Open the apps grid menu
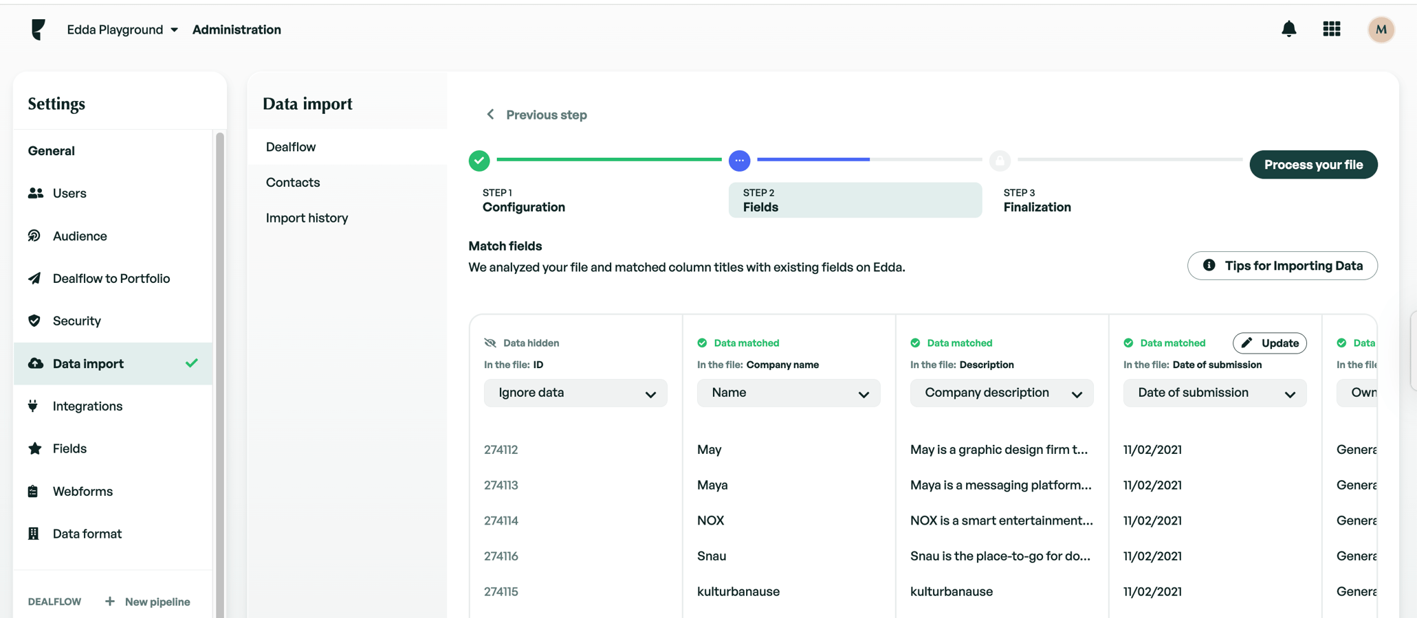 click(x=1331, y=29)
